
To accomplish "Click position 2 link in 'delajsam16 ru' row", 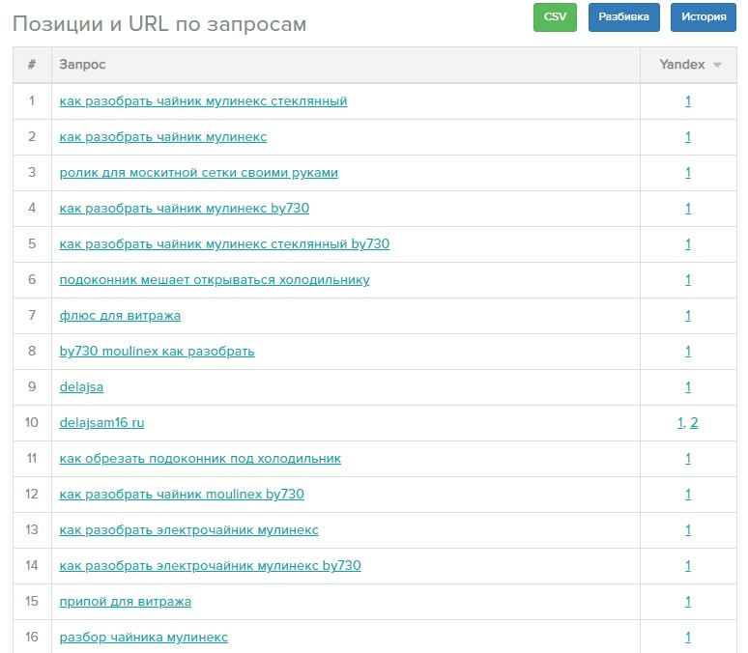I will 694,422.
